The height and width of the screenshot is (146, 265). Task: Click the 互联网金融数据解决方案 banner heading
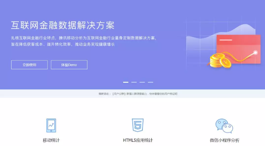[63, 25]
